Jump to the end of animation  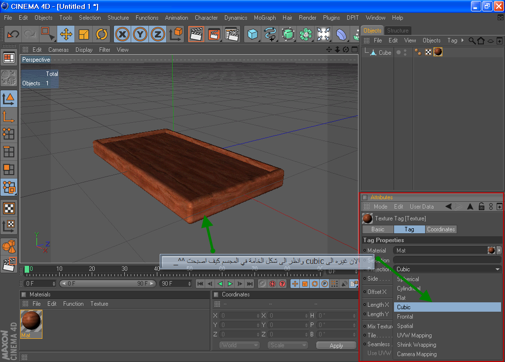point(250,284)
